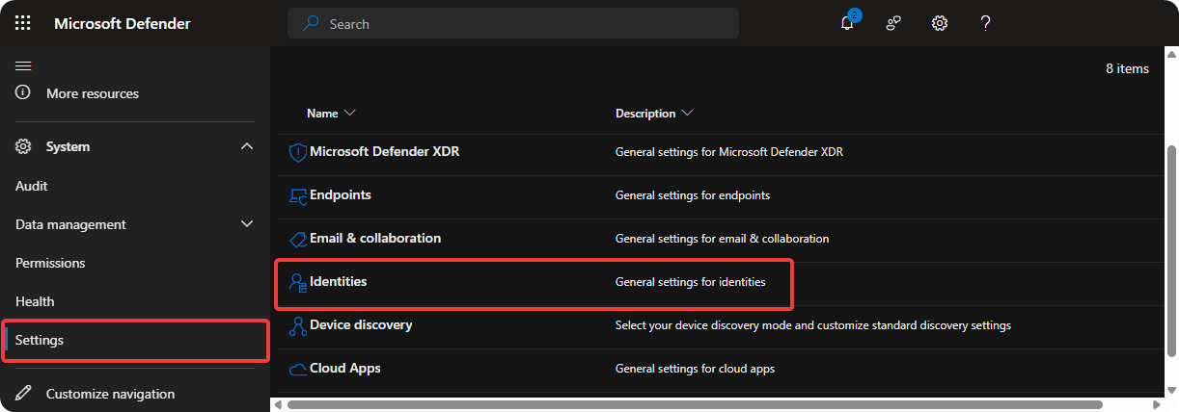1179x412 pixels.
Task: Click the Cloud Apps cloud icon
Action: pyautogui.click(x=297, y=369)
